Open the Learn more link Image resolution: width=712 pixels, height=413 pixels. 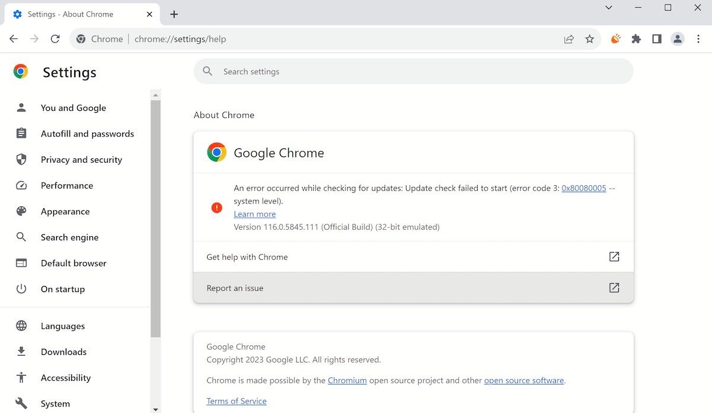pyautogui.click(x=255, y=214)
